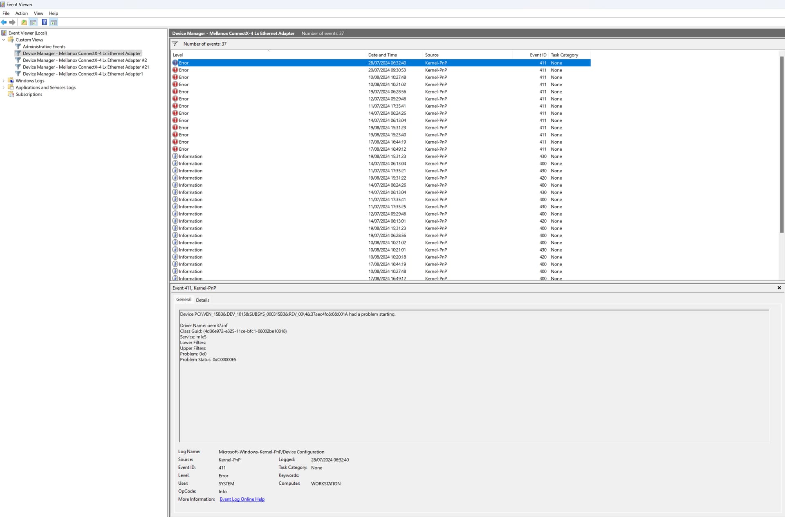The width and height of the screenshot is (785, 517).
Task: Collapse the Custom Views tree node
Action: pos(4,40)
